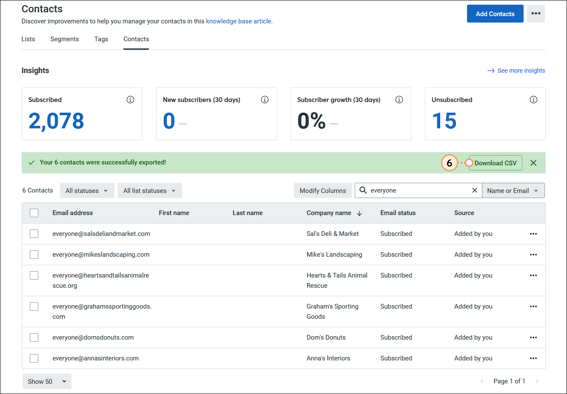Open actions menu for Graham's Sporting Goods
567x394 pixels.
point(533,306)
